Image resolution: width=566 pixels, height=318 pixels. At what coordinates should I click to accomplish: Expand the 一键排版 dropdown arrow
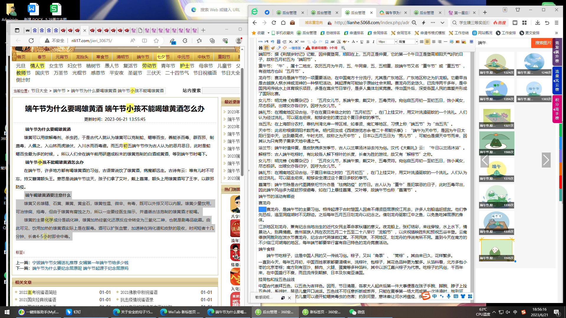[303, 48]
